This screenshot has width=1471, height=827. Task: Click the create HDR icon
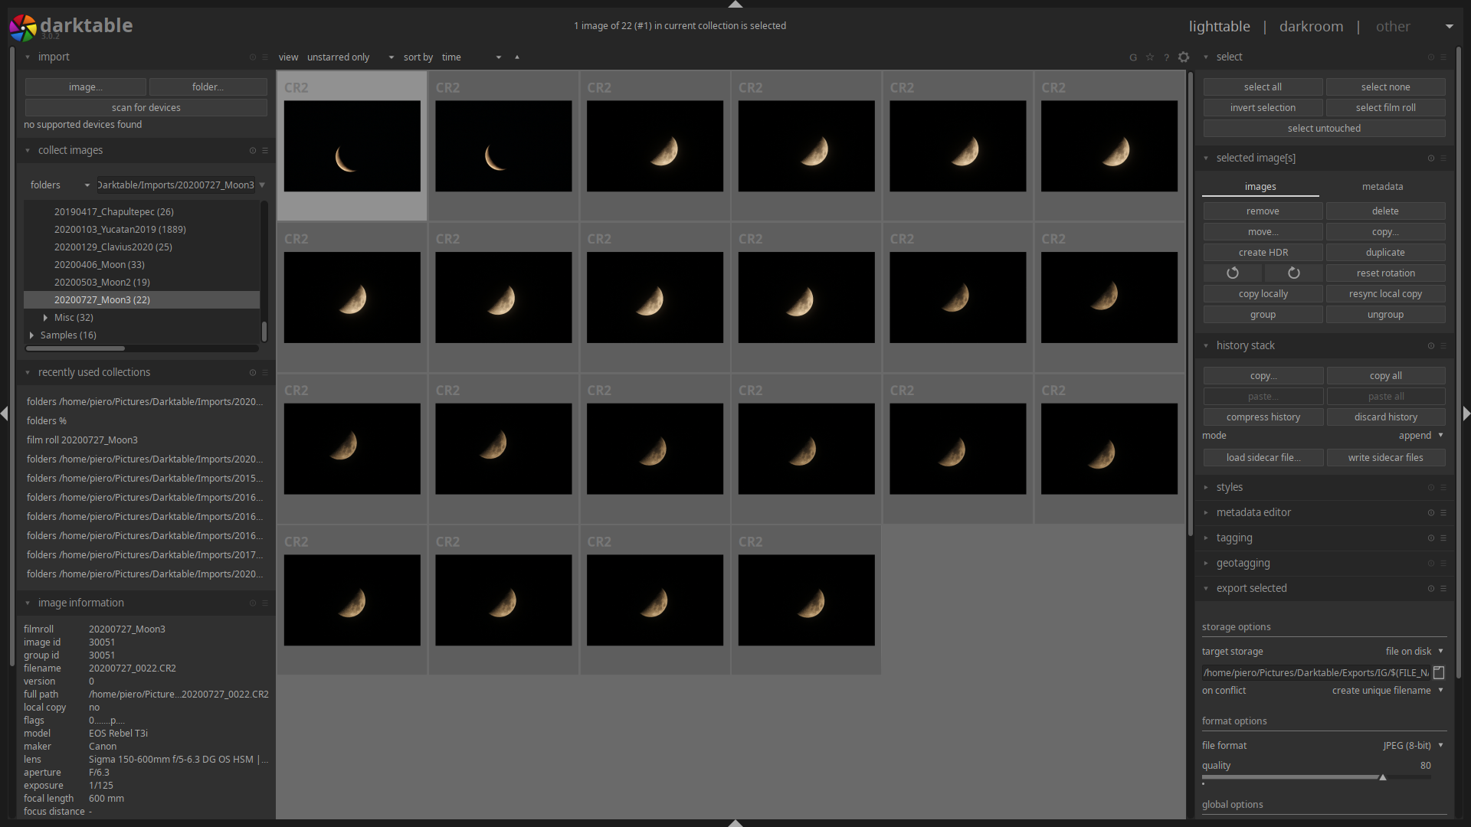[1263, 253]
